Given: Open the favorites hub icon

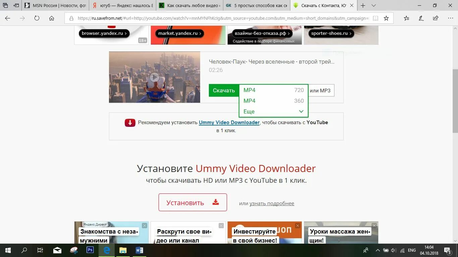Looking at the screenshot, I should (406, 18).
